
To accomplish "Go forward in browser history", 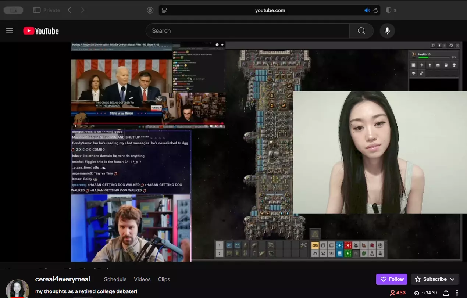I will click(83, 10).
